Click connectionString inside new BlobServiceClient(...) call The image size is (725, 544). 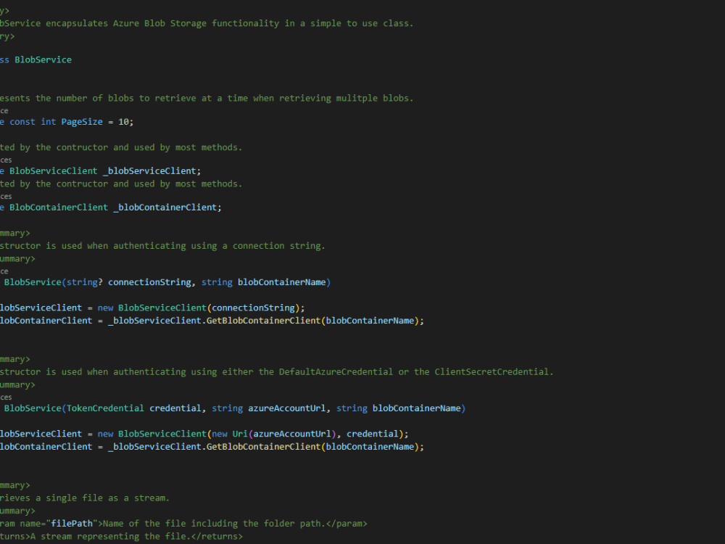[253, 308]
